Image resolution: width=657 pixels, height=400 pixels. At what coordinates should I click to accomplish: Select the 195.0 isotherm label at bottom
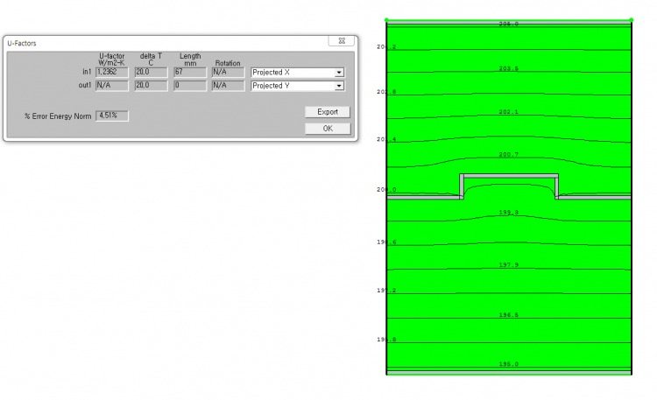pos(508,363)
